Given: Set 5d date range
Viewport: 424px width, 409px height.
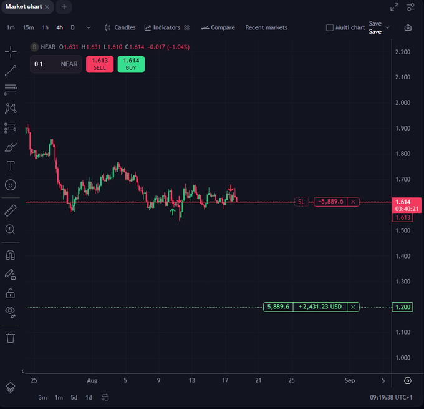Looking at the screenshot, I should [74, 397].
